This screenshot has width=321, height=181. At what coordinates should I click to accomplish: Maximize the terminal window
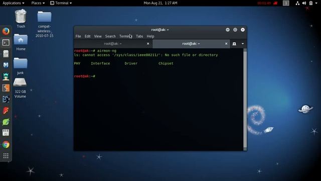pyautogui.click(x=235, y=30)
